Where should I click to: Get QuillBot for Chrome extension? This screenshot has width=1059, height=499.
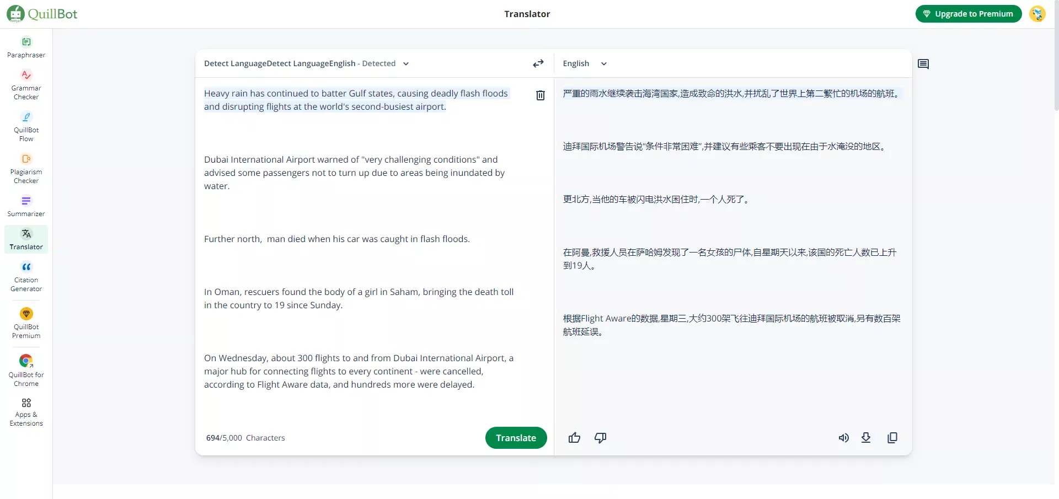coord(26,371)
